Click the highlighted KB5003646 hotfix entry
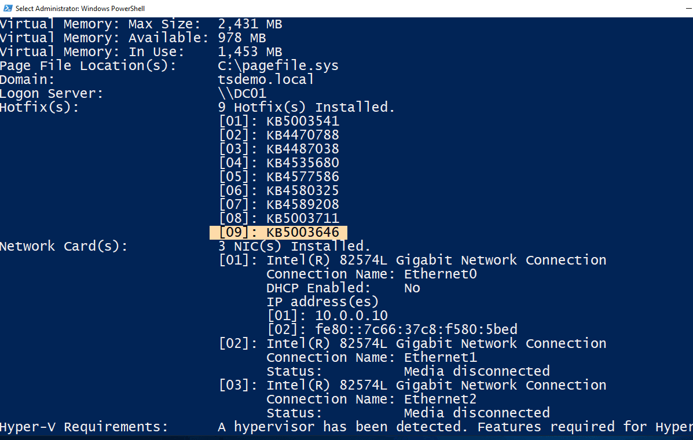 point(278,232)
